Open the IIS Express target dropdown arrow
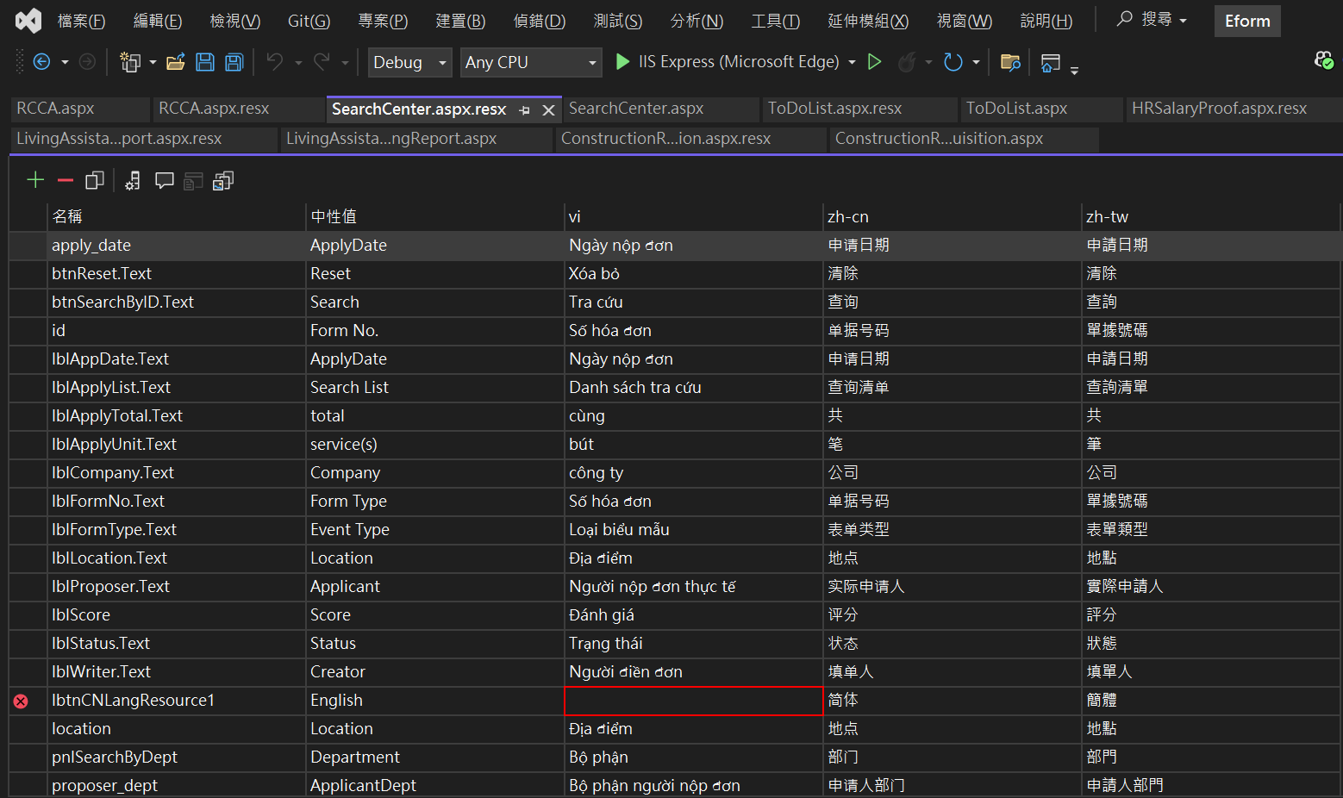This screenshot has height=798, width=1343. [852, 63]
